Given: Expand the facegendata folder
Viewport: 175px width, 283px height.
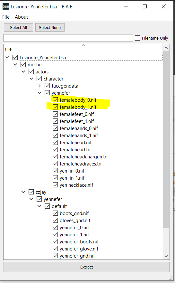Looking at the screenshot, I should tap(39, 86).
